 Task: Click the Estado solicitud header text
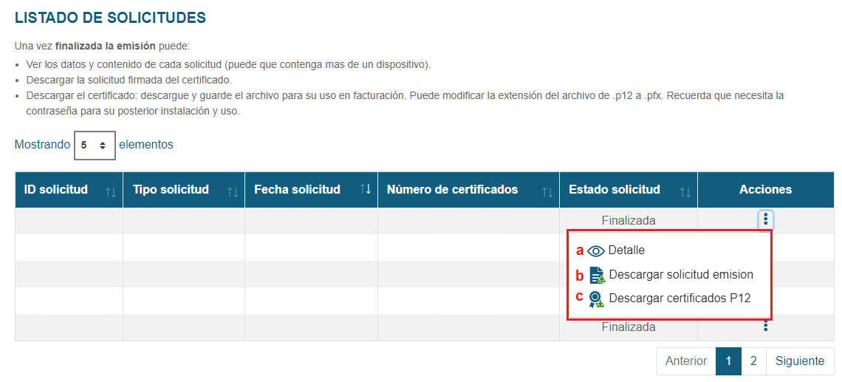(x=615, y=190)
